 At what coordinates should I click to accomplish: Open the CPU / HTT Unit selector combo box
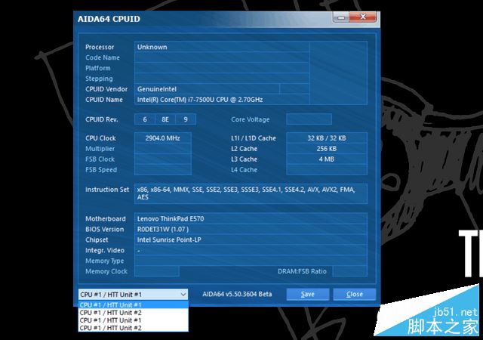pos(133,295)
